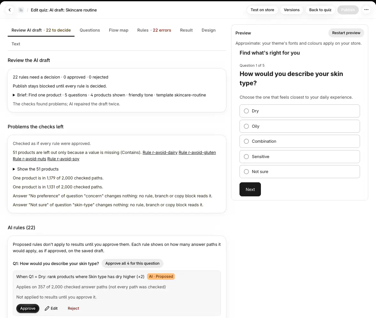The width and height of the screenshot is (376, 318).
Task: Select the Dry radio option
Action: pyautogui.click(x=300, y=111)
